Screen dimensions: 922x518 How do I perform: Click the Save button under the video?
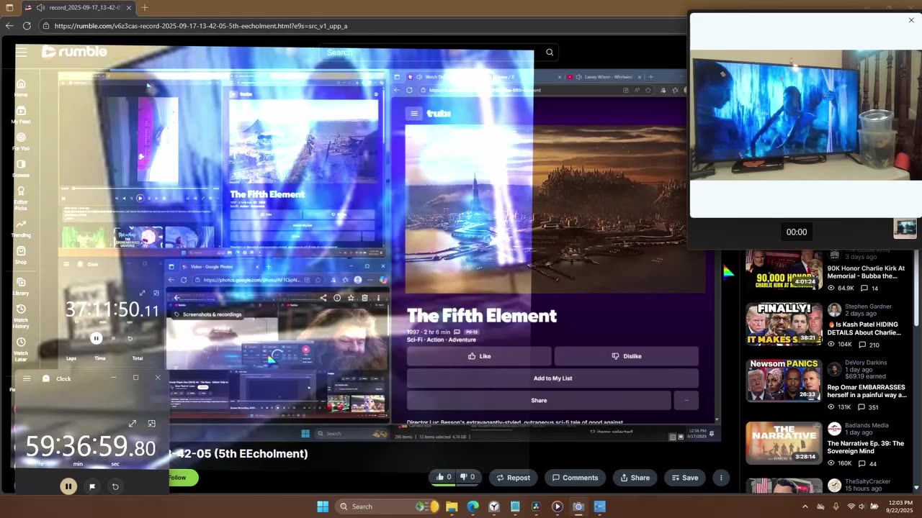coord(684,477)
